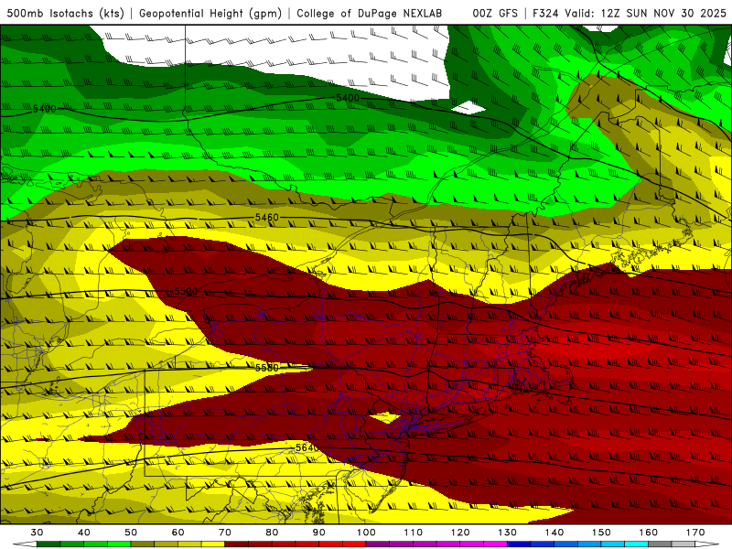Screen dimensions: 732x549
Task: Click the 100 value on the color scale
Action: (366, 533)
